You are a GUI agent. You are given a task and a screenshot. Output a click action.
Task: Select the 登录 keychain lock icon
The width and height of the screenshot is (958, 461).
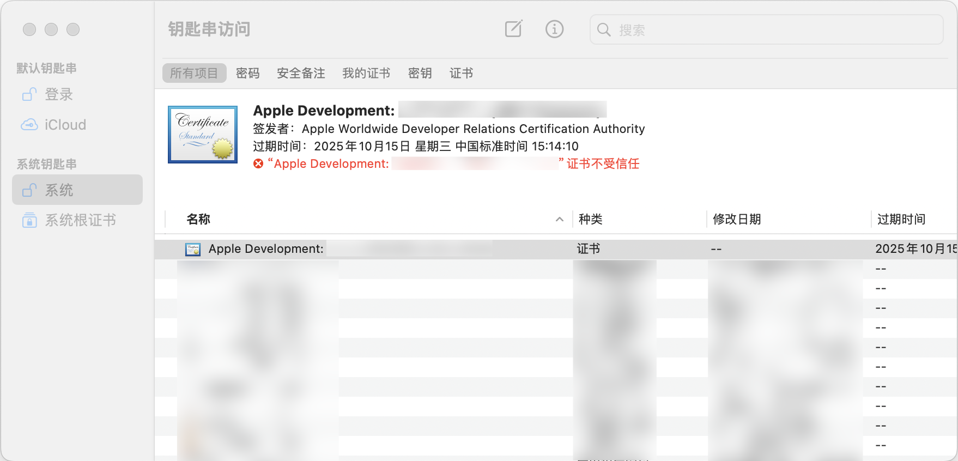point(29,94)
